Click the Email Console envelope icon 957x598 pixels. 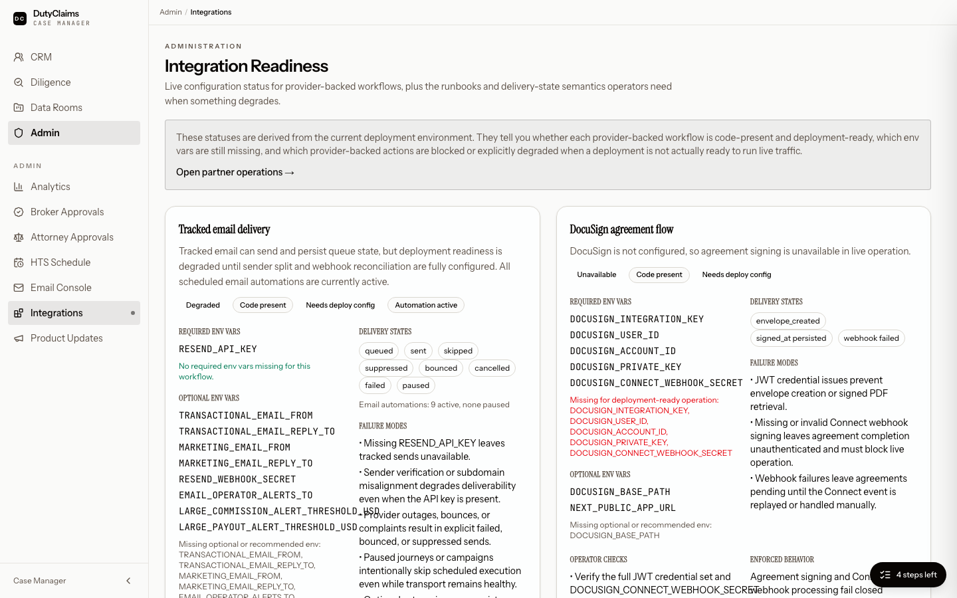(x=19, y=288)
